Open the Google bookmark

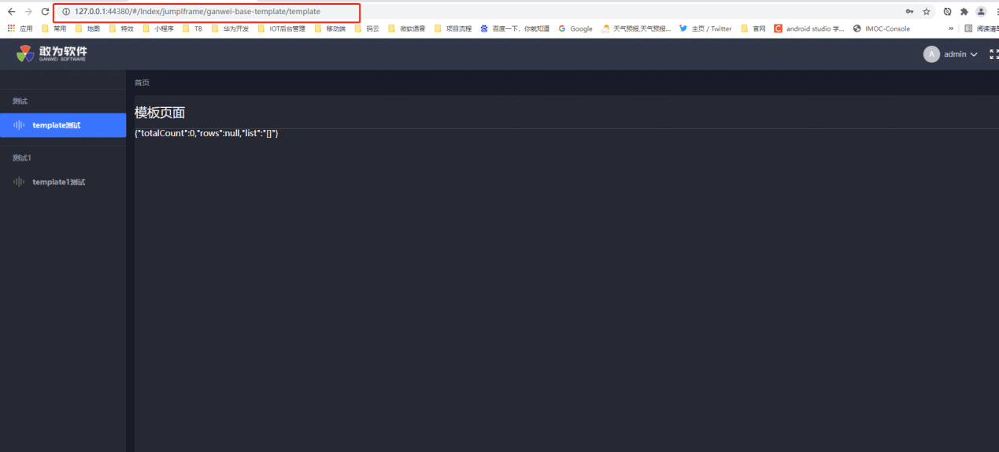point(575,28)
